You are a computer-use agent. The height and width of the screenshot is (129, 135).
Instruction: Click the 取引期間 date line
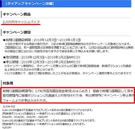(42, 57)
